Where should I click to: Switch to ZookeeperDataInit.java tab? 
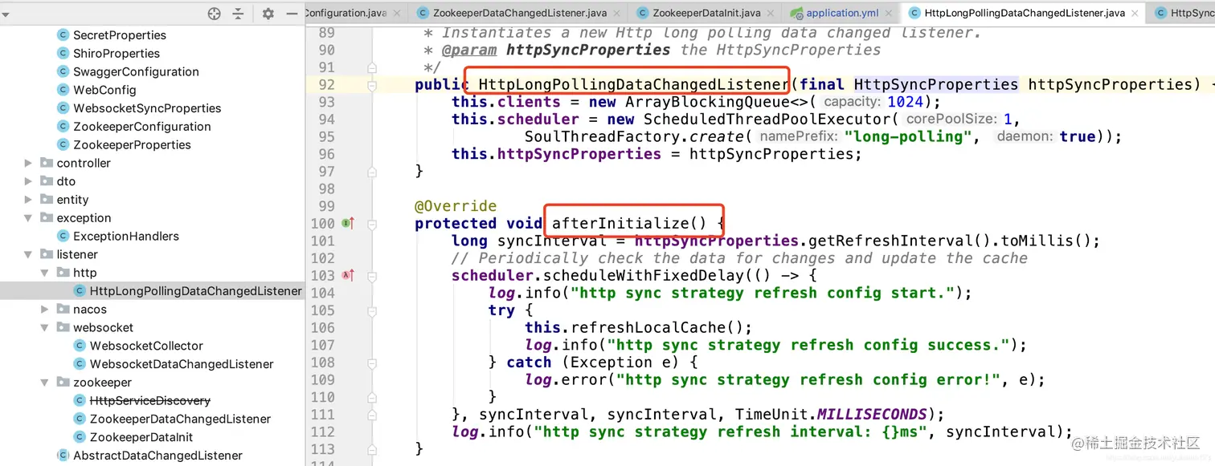[x=706, y=13]
